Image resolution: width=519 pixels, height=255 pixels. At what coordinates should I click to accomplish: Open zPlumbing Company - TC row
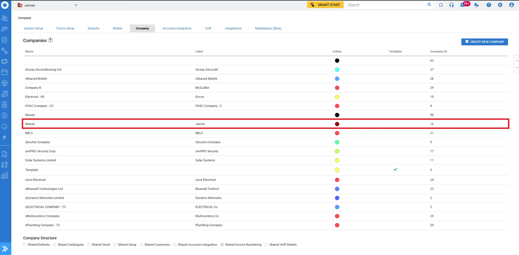[x=266, y=225]
